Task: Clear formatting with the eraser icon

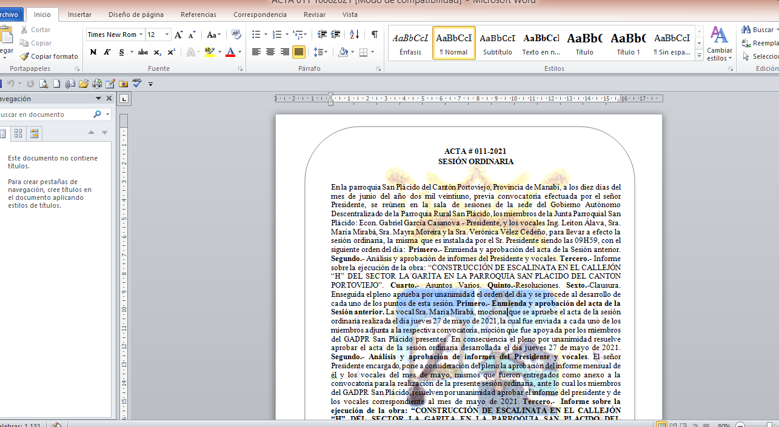Action: pyautogui.click(x=236, y=35)
